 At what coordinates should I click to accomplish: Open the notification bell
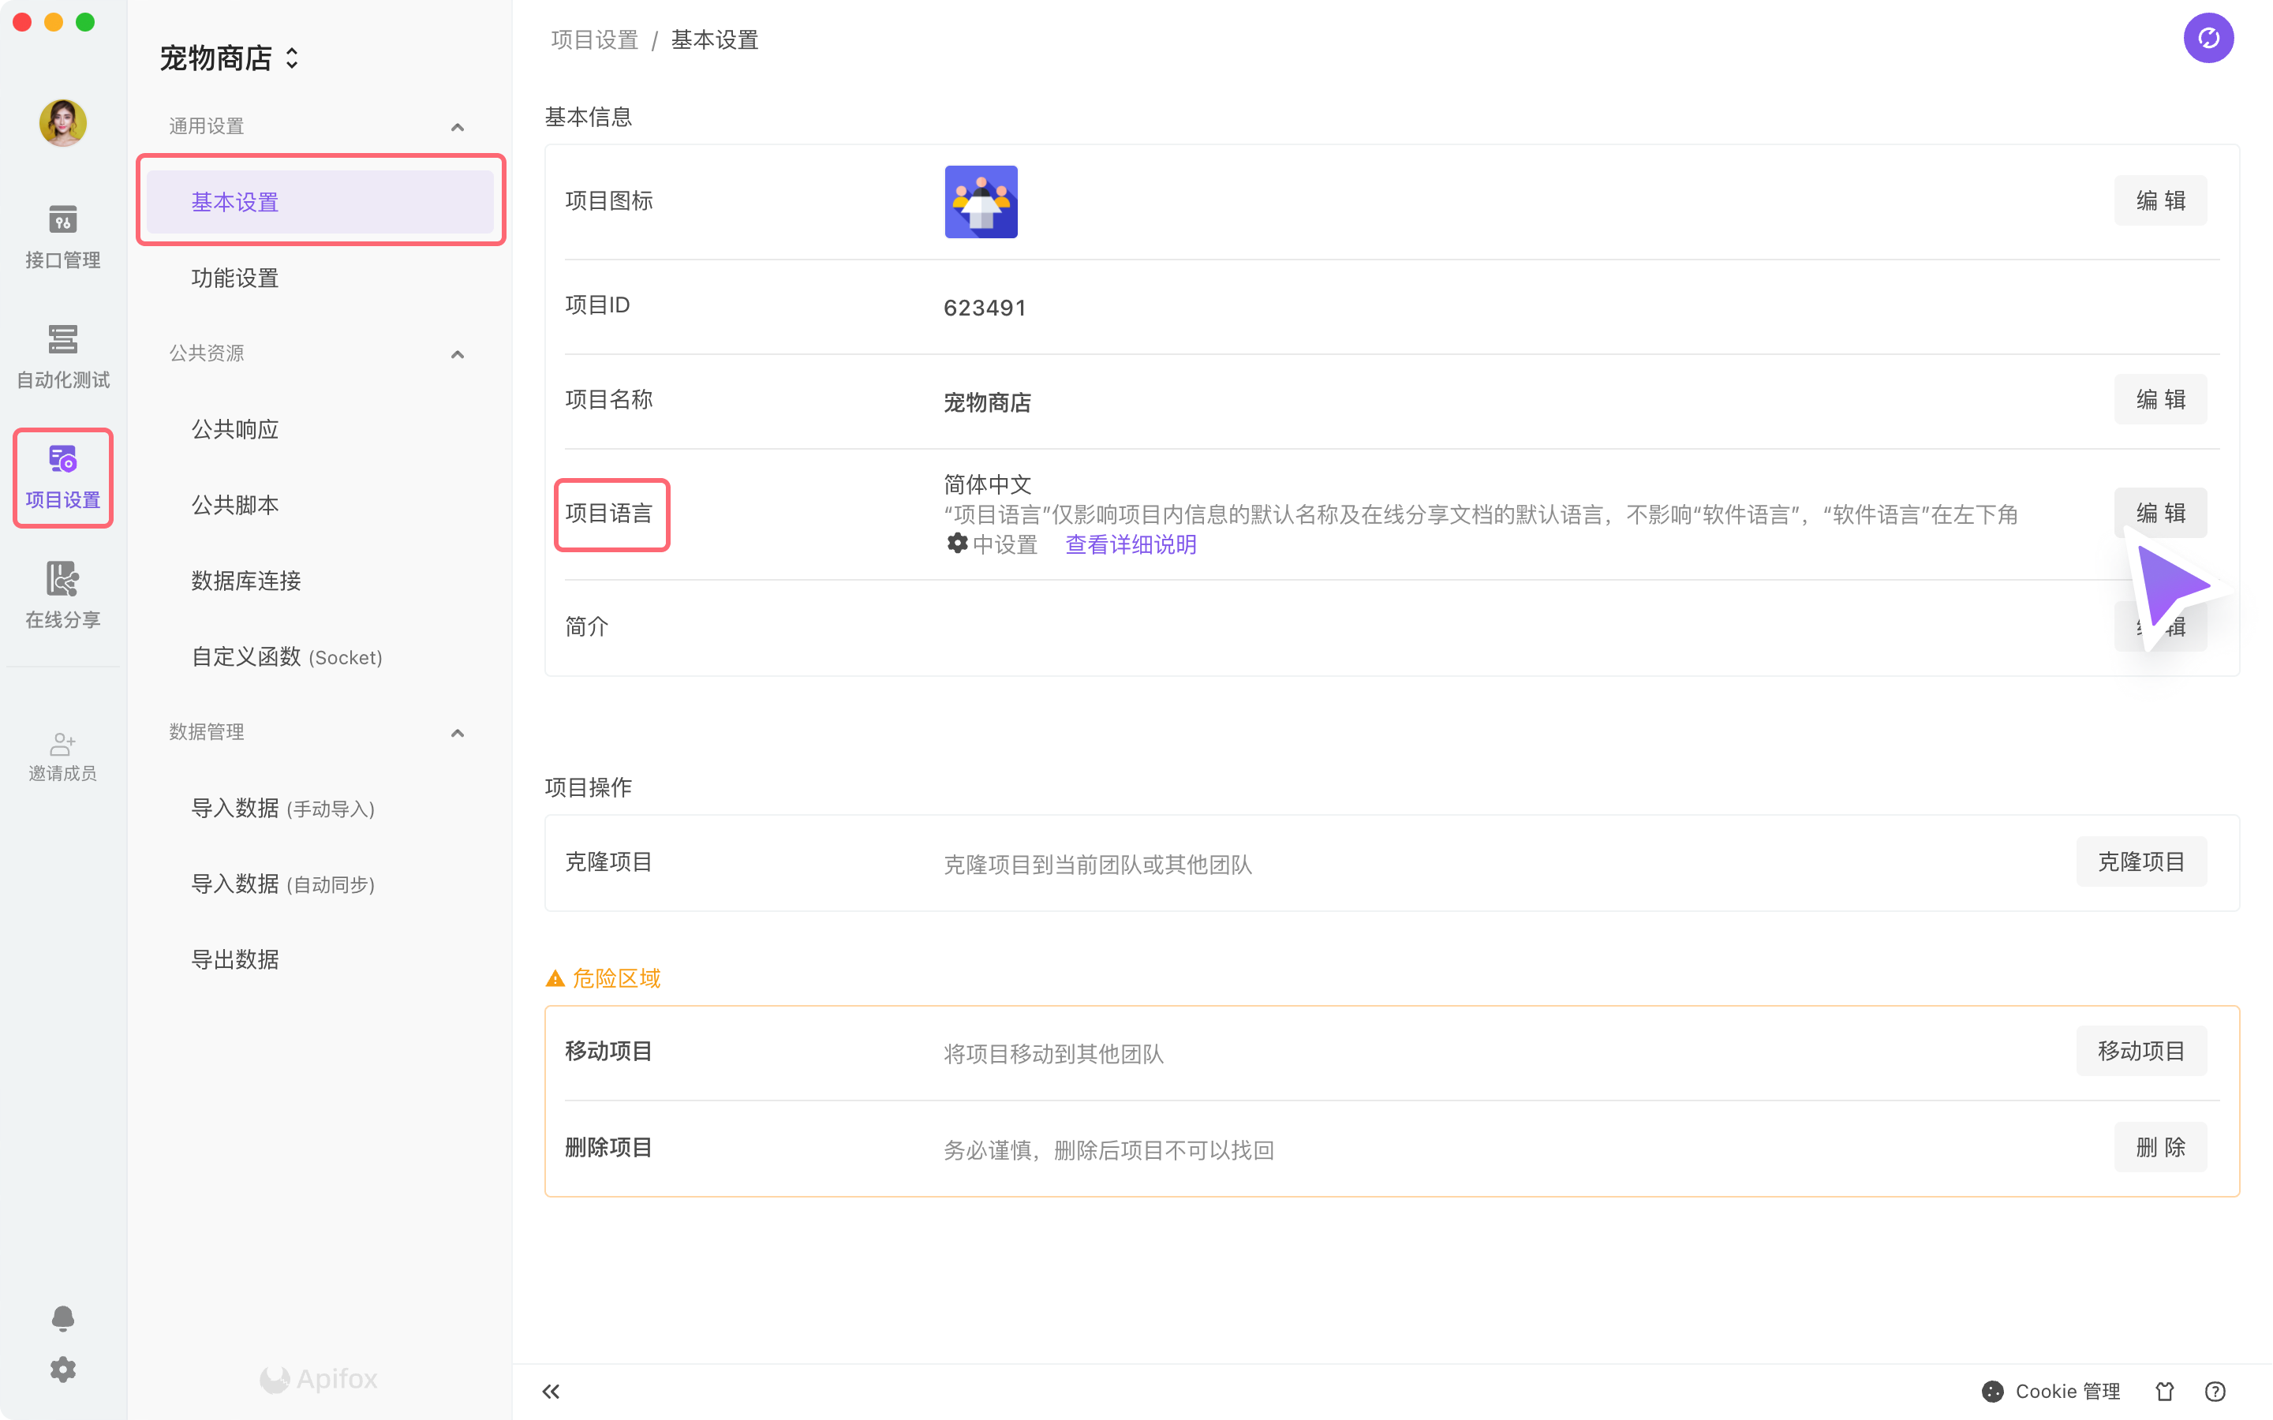[x=62, y=1317]
